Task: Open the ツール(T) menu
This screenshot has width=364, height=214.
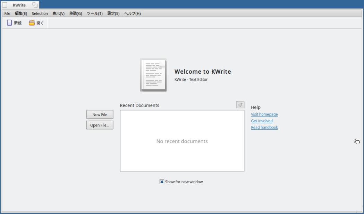Action: coord(94,13)
